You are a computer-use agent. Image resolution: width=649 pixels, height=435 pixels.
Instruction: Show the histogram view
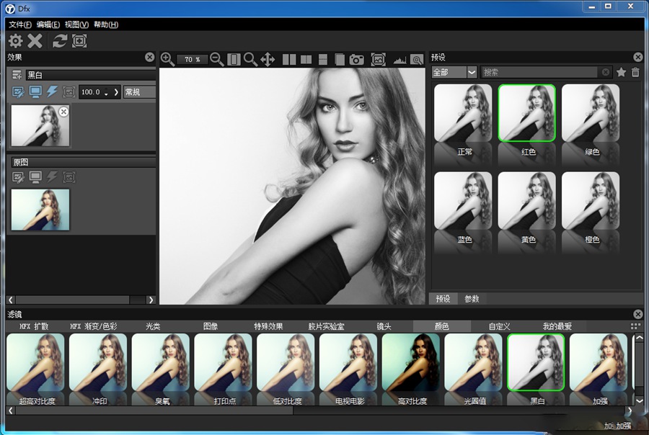click(399, 60)
